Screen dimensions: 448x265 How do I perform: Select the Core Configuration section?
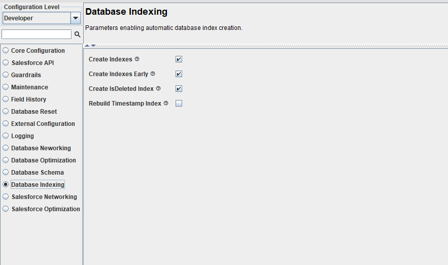click(x=33, y=51)
